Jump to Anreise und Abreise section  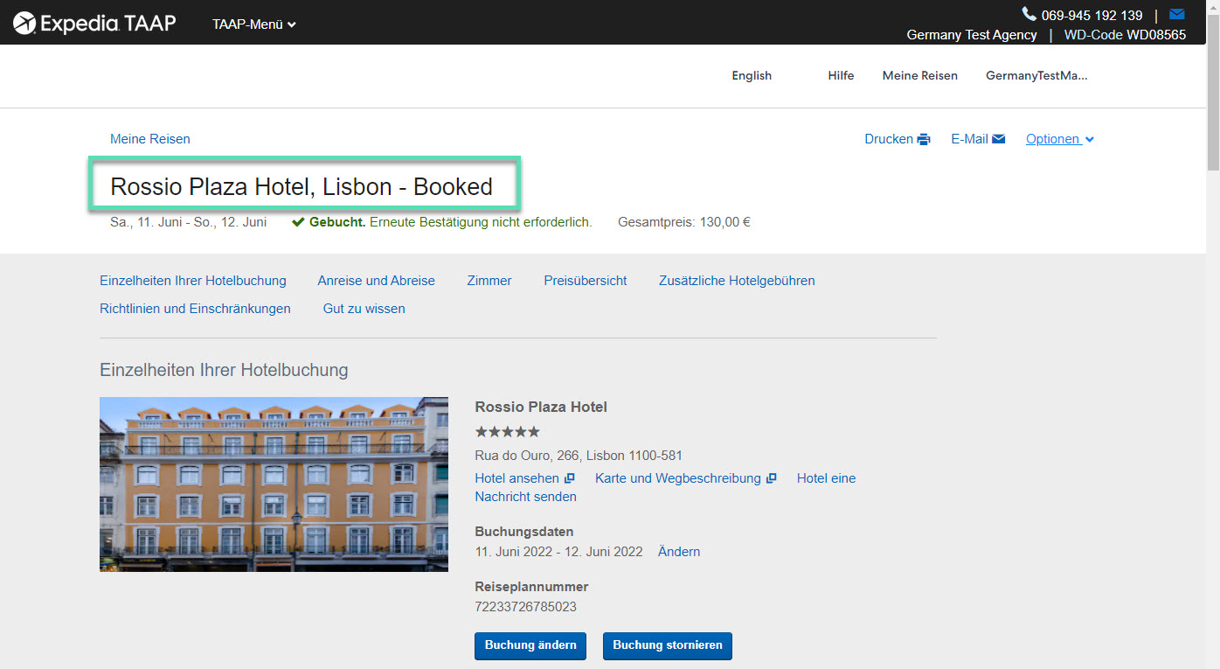(x=376, y=281)
